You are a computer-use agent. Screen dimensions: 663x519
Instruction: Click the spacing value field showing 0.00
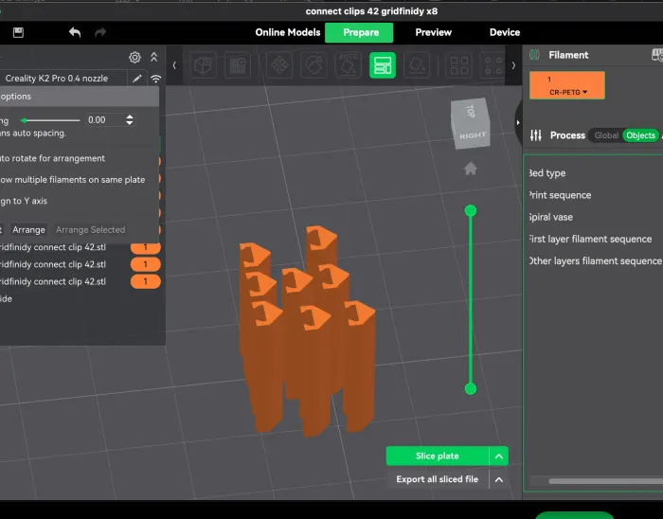coord(105,120)
